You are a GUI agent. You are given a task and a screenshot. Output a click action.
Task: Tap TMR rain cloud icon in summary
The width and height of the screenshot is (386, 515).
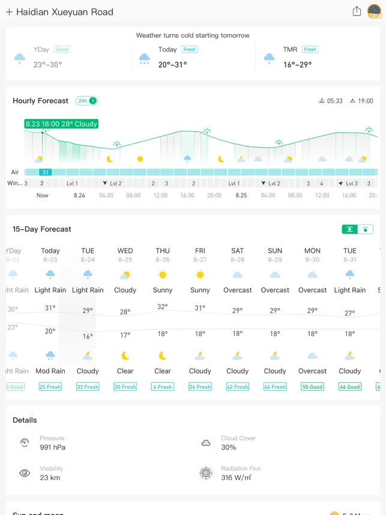pyautogui.click(x=270, y=58)
